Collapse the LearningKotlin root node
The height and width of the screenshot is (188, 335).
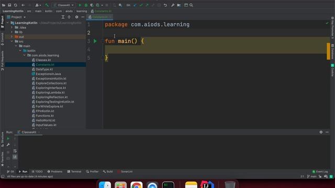(x=8, y=23)
